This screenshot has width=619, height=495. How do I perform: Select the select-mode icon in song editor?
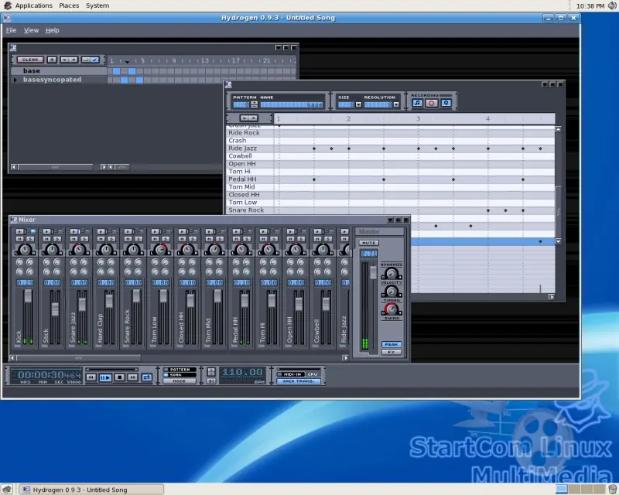(86, 60)
